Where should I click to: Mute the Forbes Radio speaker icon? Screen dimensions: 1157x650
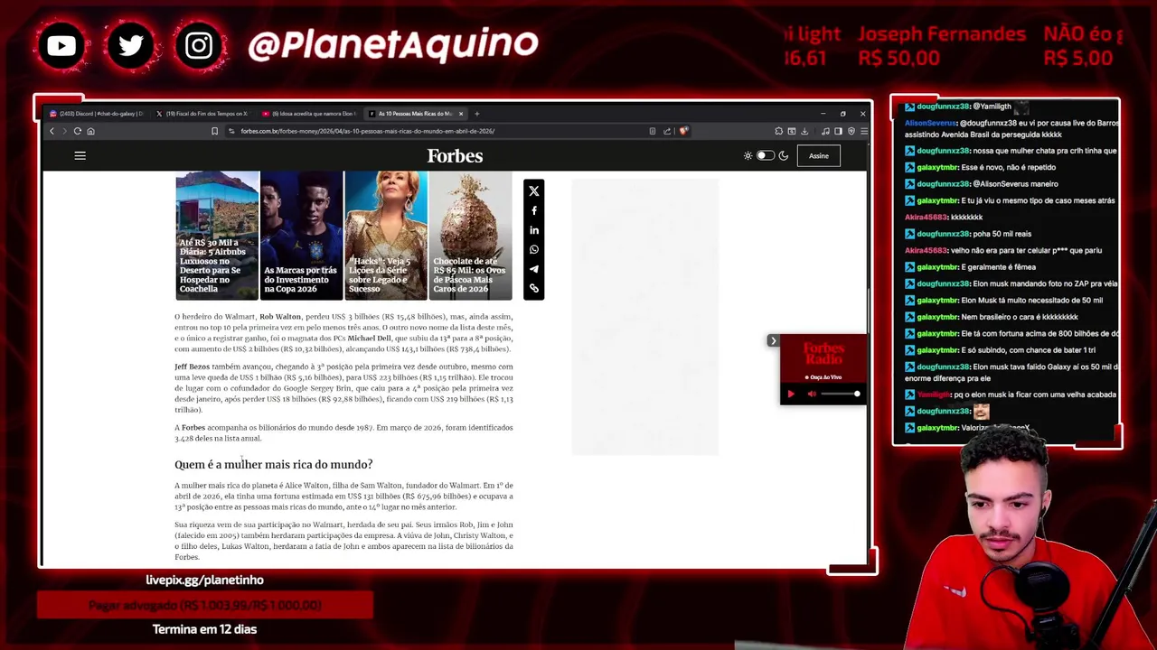[x=811, y=394]
